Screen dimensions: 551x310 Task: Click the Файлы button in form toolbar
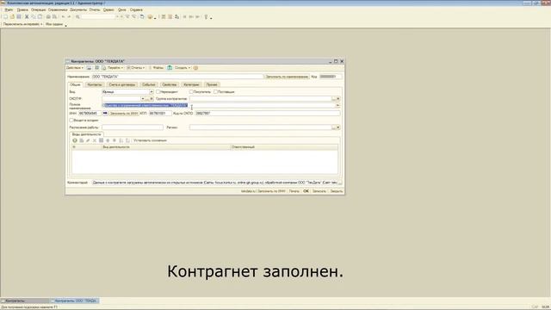pyautogui.click(x=156, y=68)
